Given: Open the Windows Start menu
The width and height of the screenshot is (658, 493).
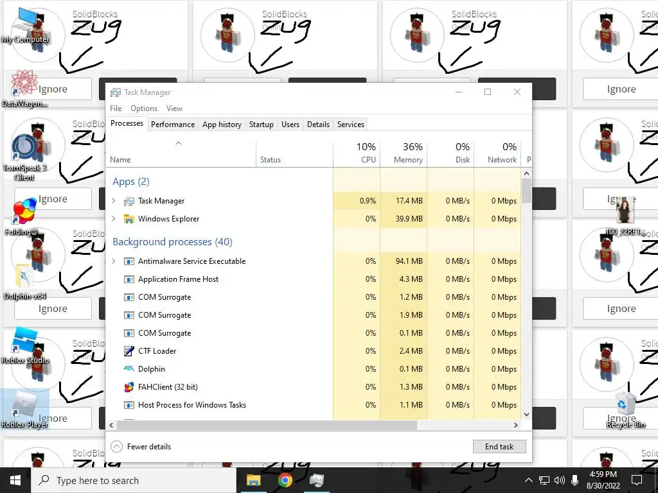Looking at the screenshot, I should click(15, 480).
